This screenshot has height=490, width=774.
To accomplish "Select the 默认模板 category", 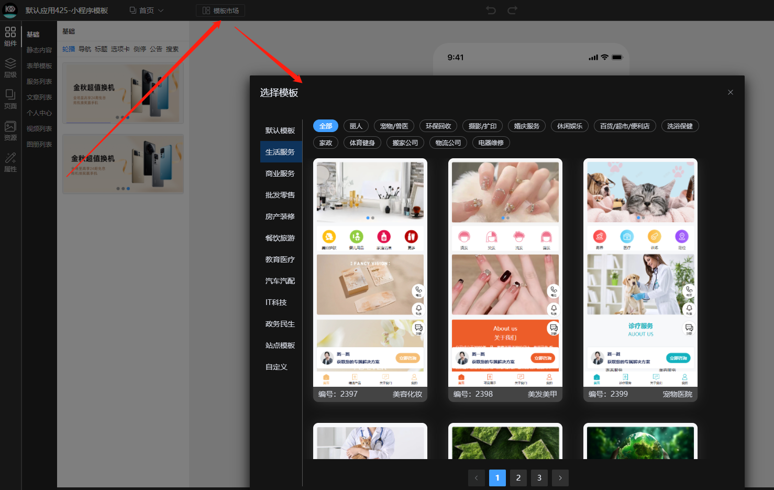I will tap(281, 130).
